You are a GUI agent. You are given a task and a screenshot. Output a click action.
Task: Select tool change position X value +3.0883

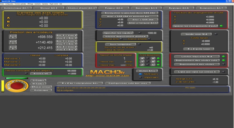click(210, 17)
